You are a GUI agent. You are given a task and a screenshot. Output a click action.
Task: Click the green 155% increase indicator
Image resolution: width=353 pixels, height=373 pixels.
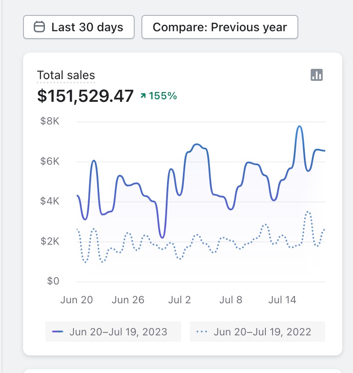[x=159, y=96]
